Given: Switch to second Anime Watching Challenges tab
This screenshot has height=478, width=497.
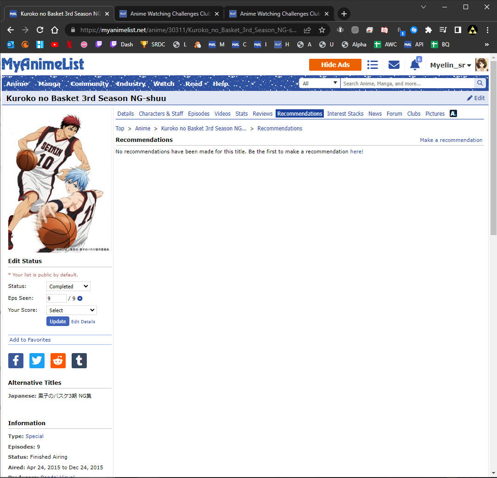Looking at the screenshot, I should pos(279,14).
